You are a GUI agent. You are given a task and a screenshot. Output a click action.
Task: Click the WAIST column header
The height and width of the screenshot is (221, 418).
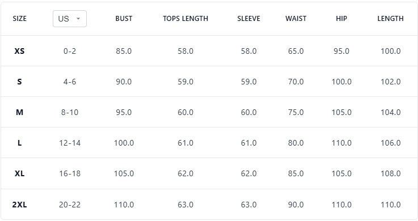pos(296,19)
